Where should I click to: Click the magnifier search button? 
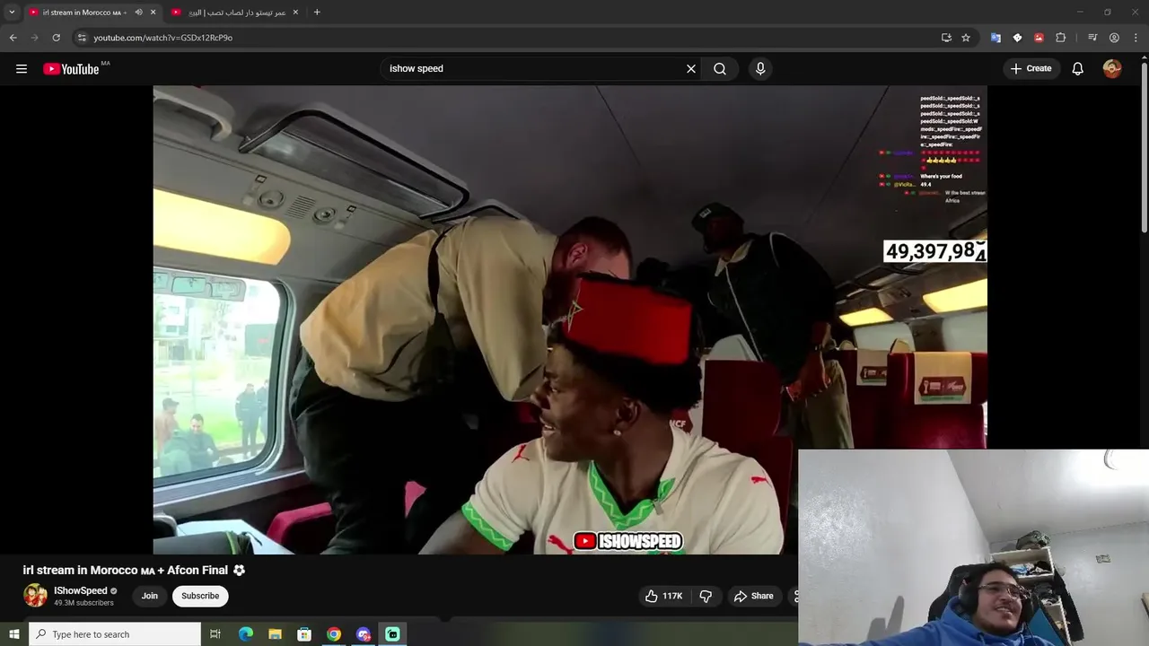(x=720, y=68)
